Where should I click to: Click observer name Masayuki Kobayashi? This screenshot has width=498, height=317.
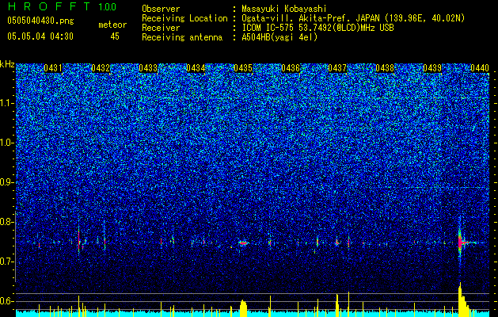[284, 9]
